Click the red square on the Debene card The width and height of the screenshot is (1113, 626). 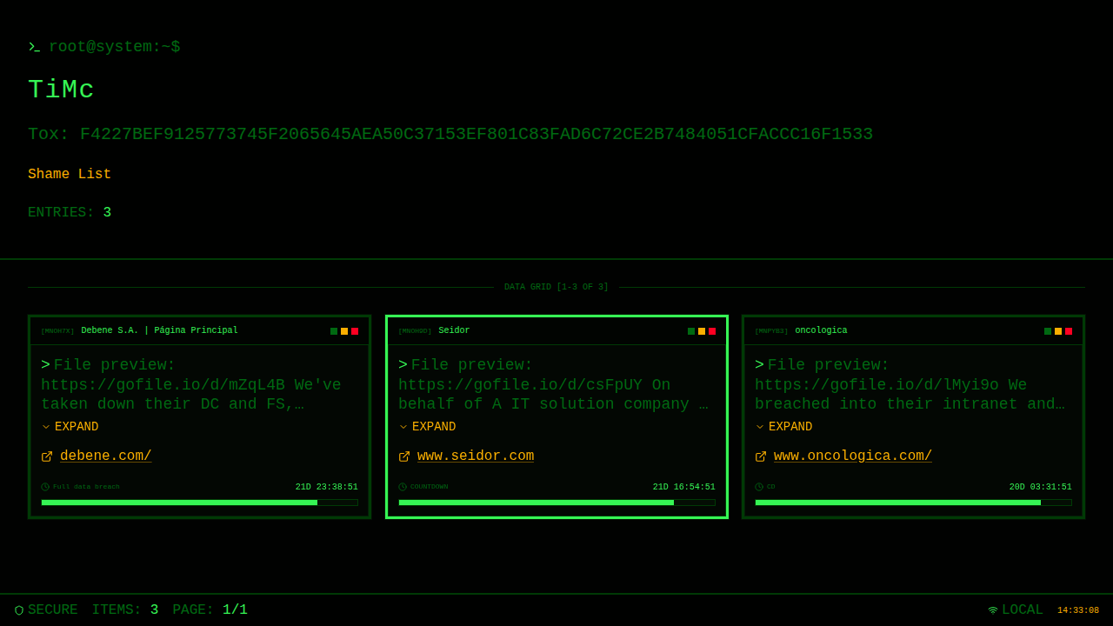tap(355, 331)
